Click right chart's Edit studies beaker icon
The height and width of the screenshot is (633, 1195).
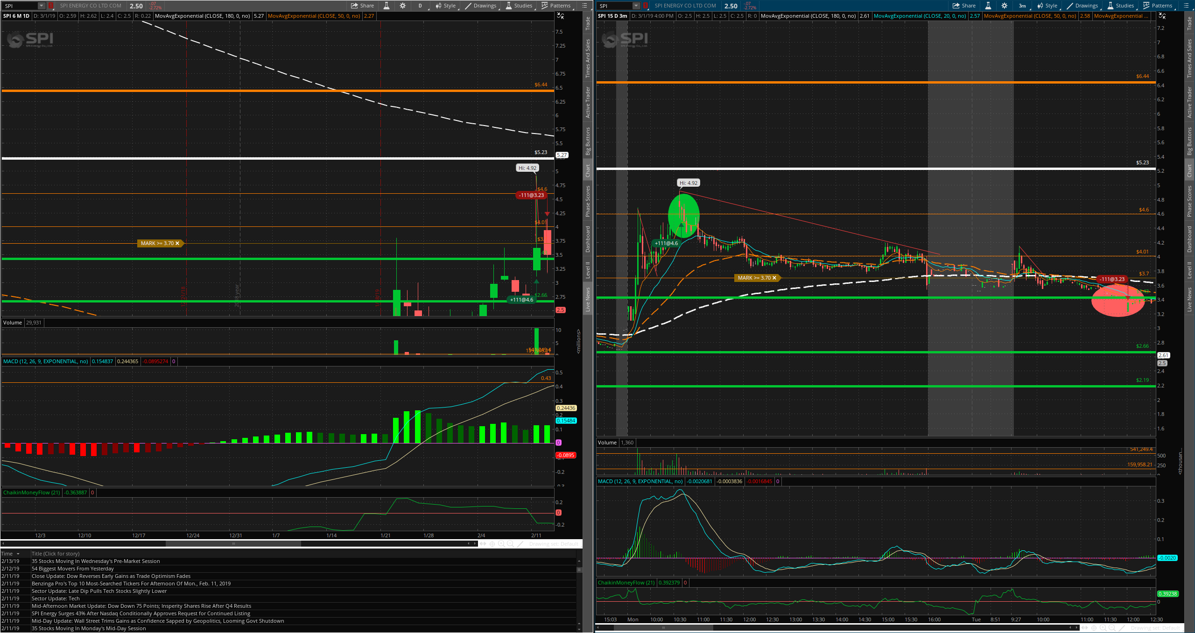(988, 6)
